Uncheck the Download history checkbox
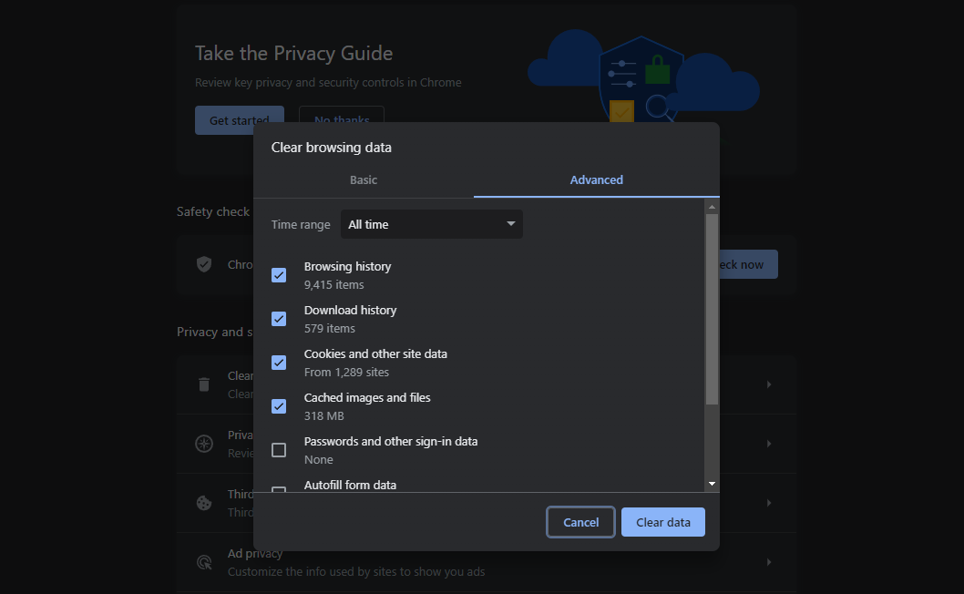Viewport: 964px width, 594px height. (x=279, y=319)
